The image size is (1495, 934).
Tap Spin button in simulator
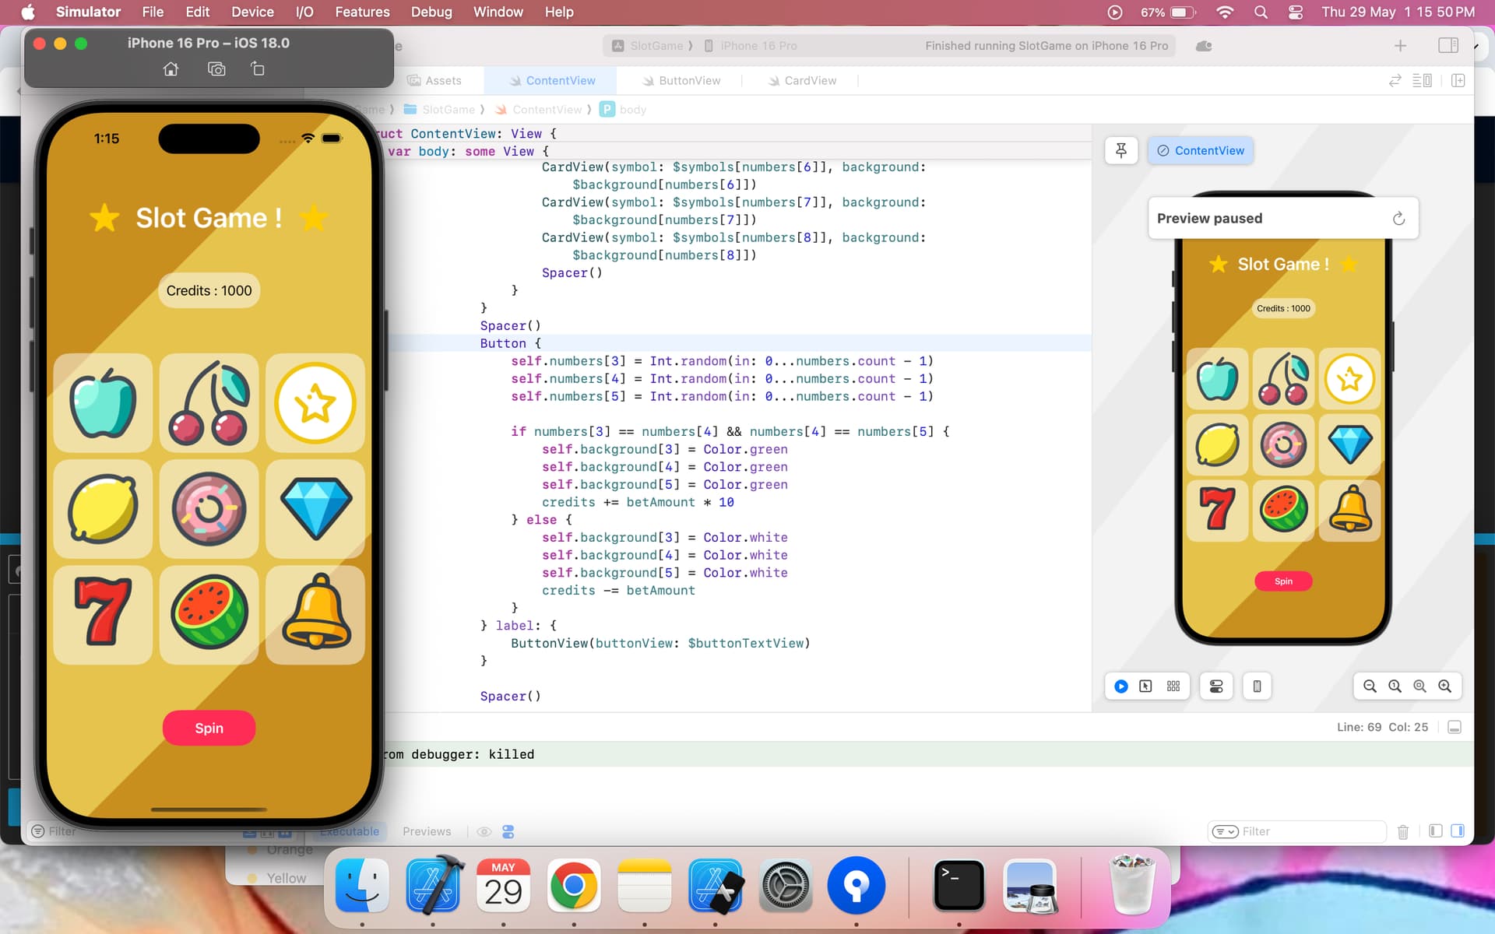[209, 728]
